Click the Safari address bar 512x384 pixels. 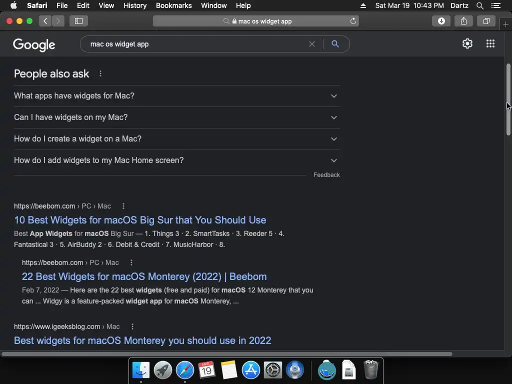[255, 21]
